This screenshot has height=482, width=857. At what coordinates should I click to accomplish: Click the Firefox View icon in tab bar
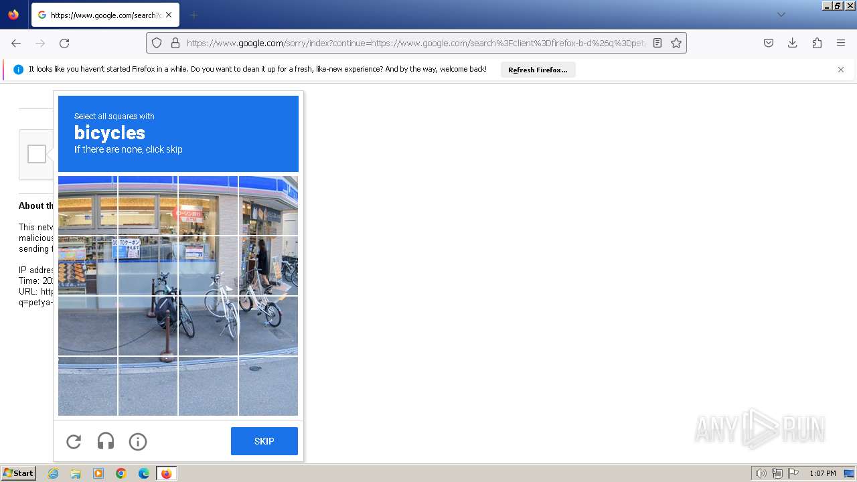[13, 15]
